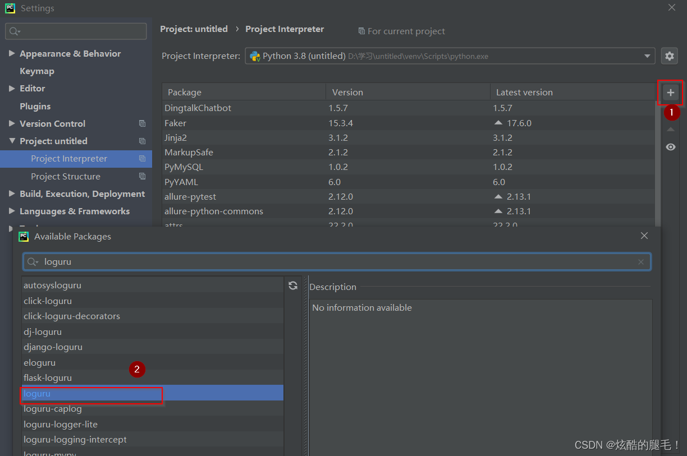Screen dimensions: 687x456
Task: Select autosysloguru in available packages
Action: point(153,285)
